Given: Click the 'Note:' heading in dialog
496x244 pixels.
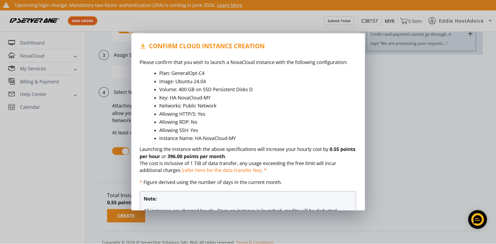Looking at the screenshot, I should [x=150, y=199].
